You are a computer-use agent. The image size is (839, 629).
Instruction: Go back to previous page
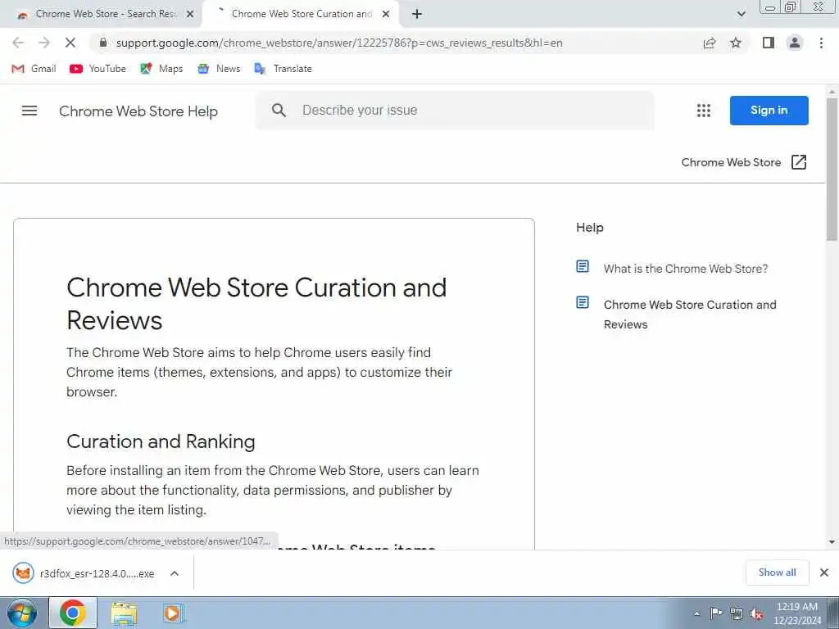coord(18,43)
